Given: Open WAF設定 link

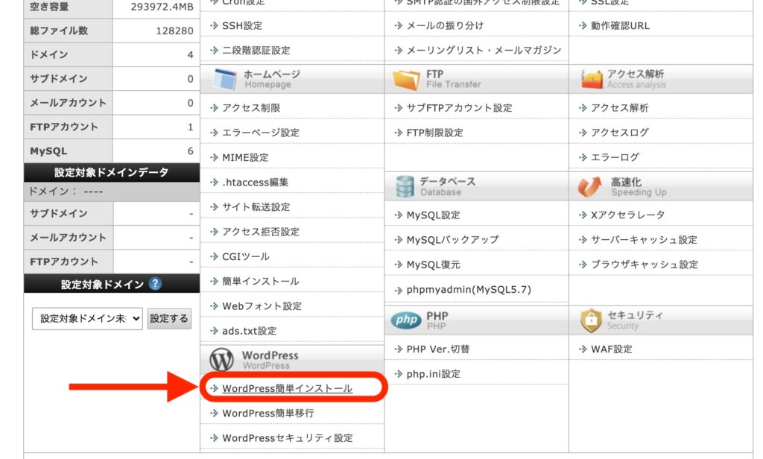Looking at the screenshot, I should click(612, 349).
